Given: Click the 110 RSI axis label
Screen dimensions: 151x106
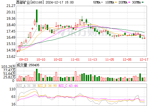Looking at the screenshot, I should click(x=12, y=89).
